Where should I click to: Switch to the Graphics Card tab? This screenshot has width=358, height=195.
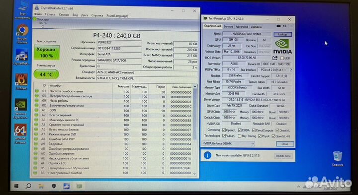click(x=212, y=26)
